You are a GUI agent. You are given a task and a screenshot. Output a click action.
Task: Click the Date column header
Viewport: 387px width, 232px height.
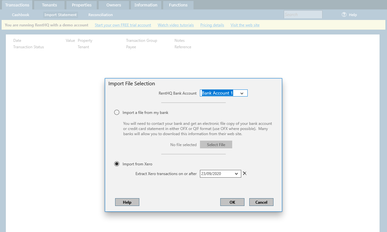tap(17, 41)
